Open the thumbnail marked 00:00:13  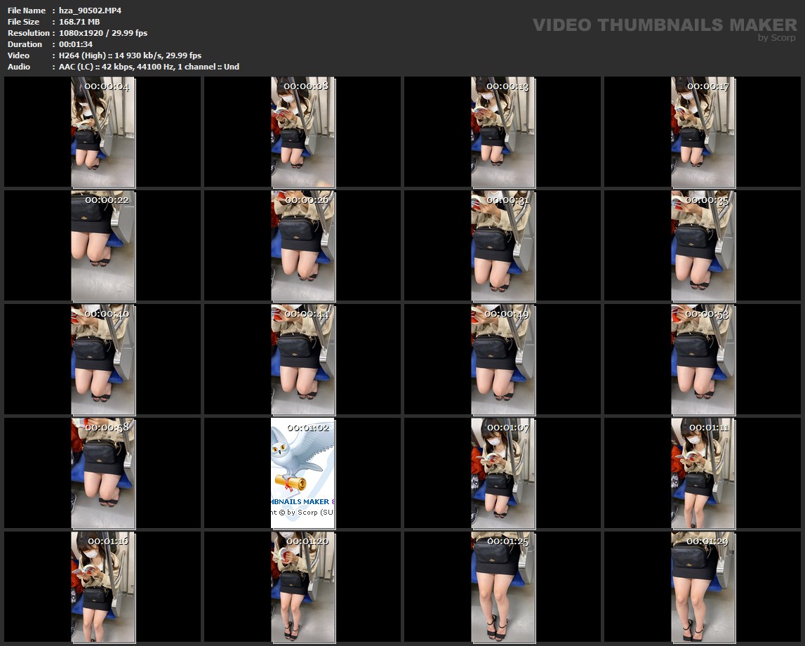point(503,132)
